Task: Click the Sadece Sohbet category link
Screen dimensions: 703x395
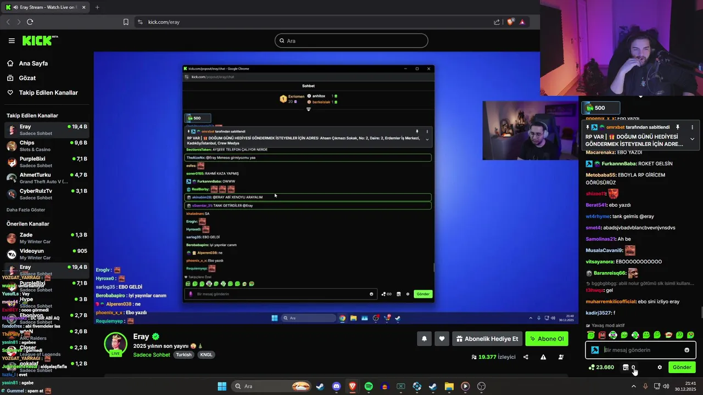Action: tap(152, 355)
